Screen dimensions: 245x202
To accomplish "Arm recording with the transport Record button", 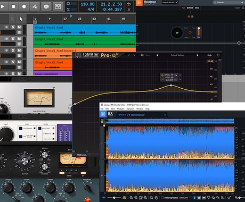I will coord(24,6).
